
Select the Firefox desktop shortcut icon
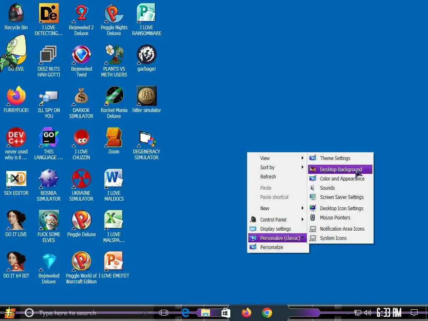point(16,96)
